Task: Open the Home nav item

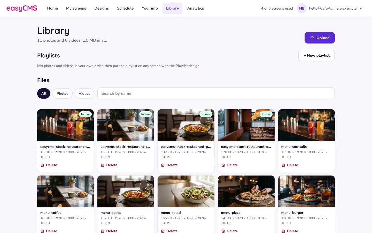Action: [52, 8]
